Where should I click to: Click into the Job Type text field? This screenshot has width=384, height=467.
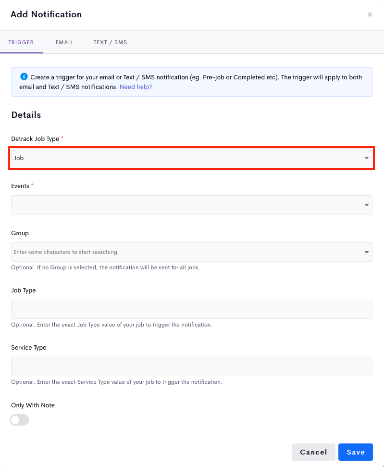coord(192,309)
